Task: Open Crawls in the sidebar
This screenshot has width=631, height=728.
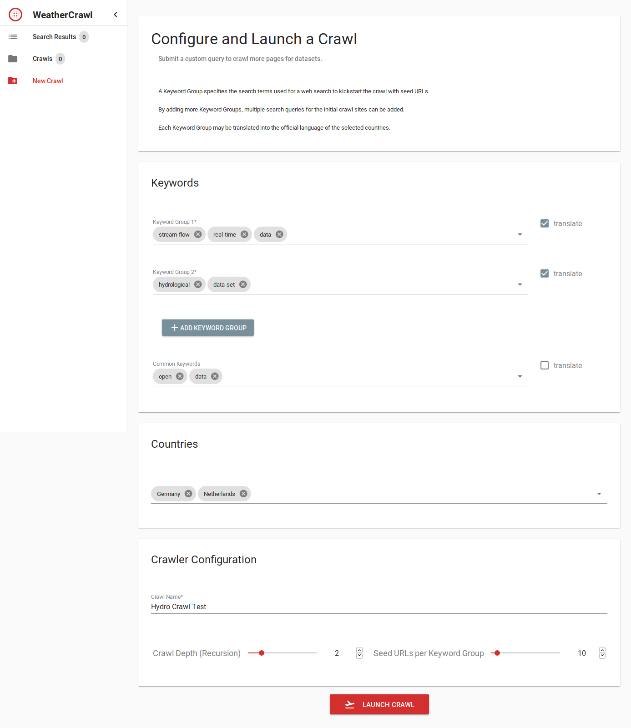Action: (63, 59)
